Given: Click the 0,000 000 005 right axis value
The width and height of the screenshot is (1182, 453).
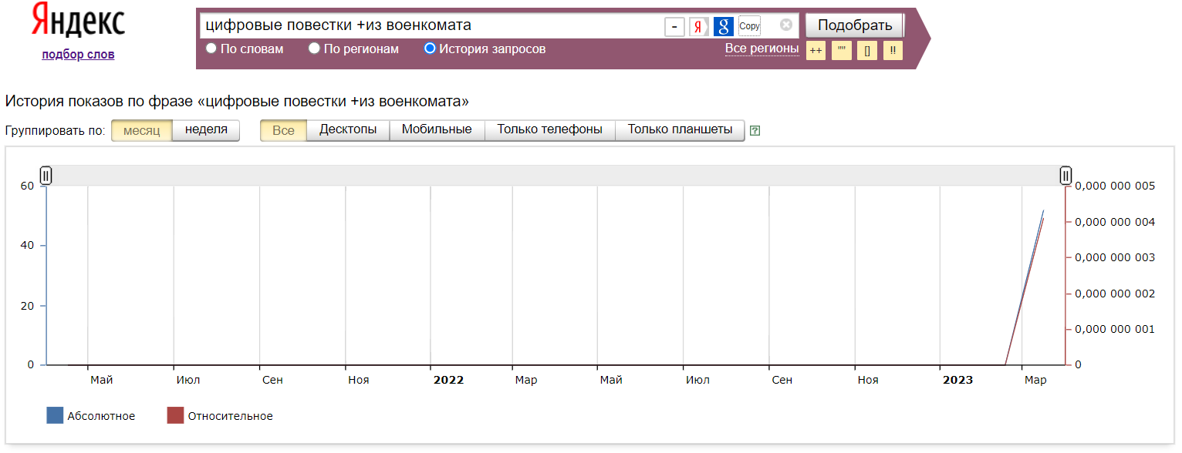Looking at the screenshot, I should click(1115, 186).
